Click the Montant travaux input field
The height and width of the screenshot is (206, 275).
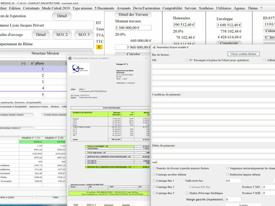(133, 28)
